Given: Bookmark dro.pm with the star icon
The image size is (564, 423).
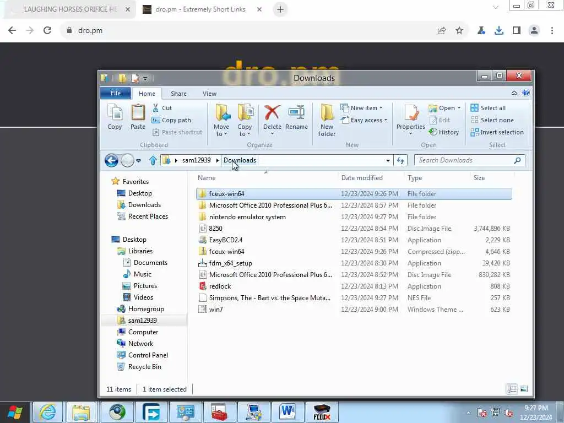Looking at the screenshot, I should pyautogui.click(x=459, y=31).
